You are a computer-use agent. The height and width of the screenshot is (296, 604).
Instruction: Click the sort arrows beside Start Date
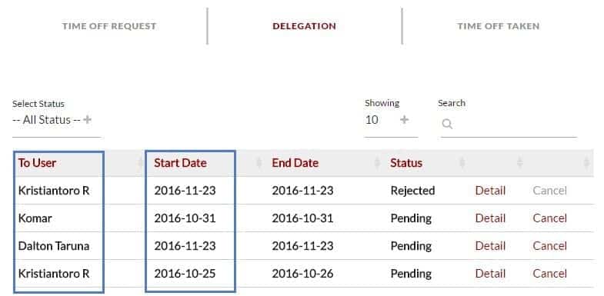tap(259, 163)
